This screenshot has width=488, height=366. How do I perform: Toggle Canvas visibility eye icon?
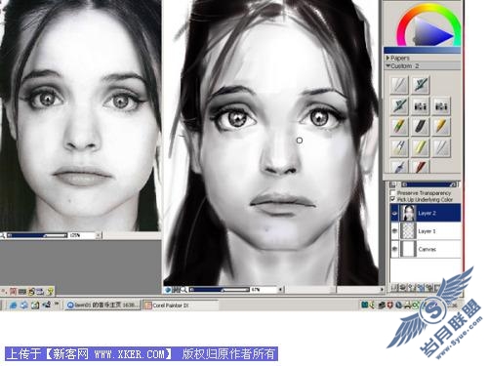coord(394,249)
